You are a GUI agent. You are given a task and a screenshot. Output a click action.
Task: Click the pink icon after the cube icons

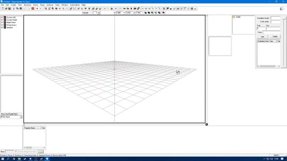(163, 13)
